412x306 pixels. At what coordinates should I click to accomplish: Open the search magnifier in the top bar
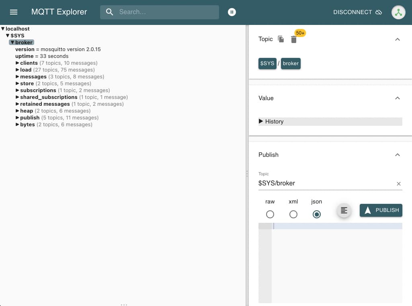click(109, 12)
